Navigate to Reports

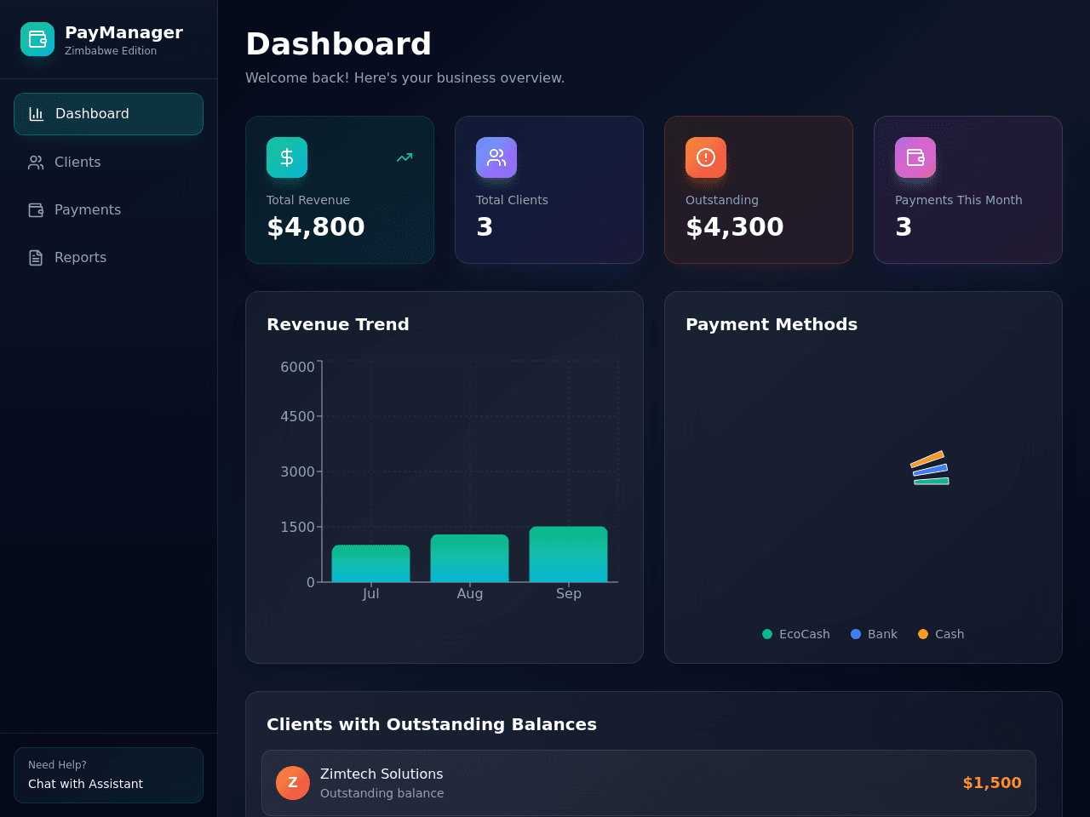tap(108, 257)
